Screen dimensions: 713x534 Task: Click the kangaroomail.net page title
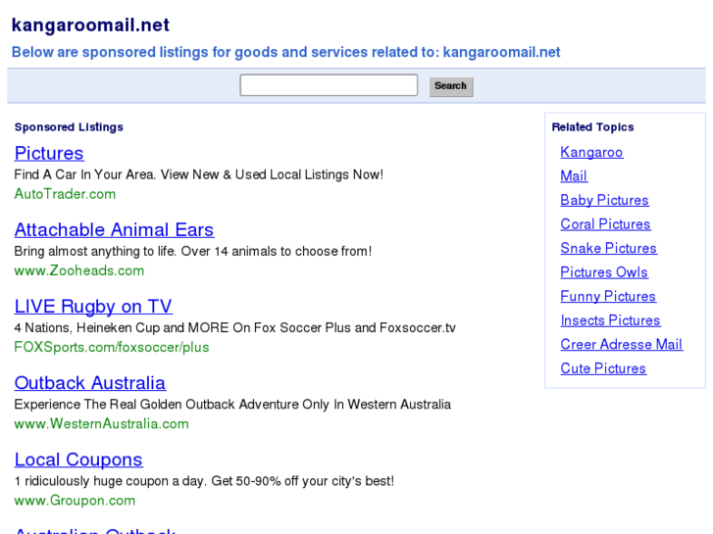pyautogui.click(x=90, y=25)
